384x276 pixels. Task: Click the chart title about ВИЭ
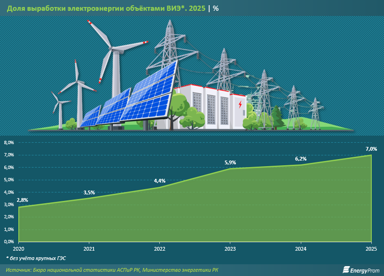[x=107, y=9]
